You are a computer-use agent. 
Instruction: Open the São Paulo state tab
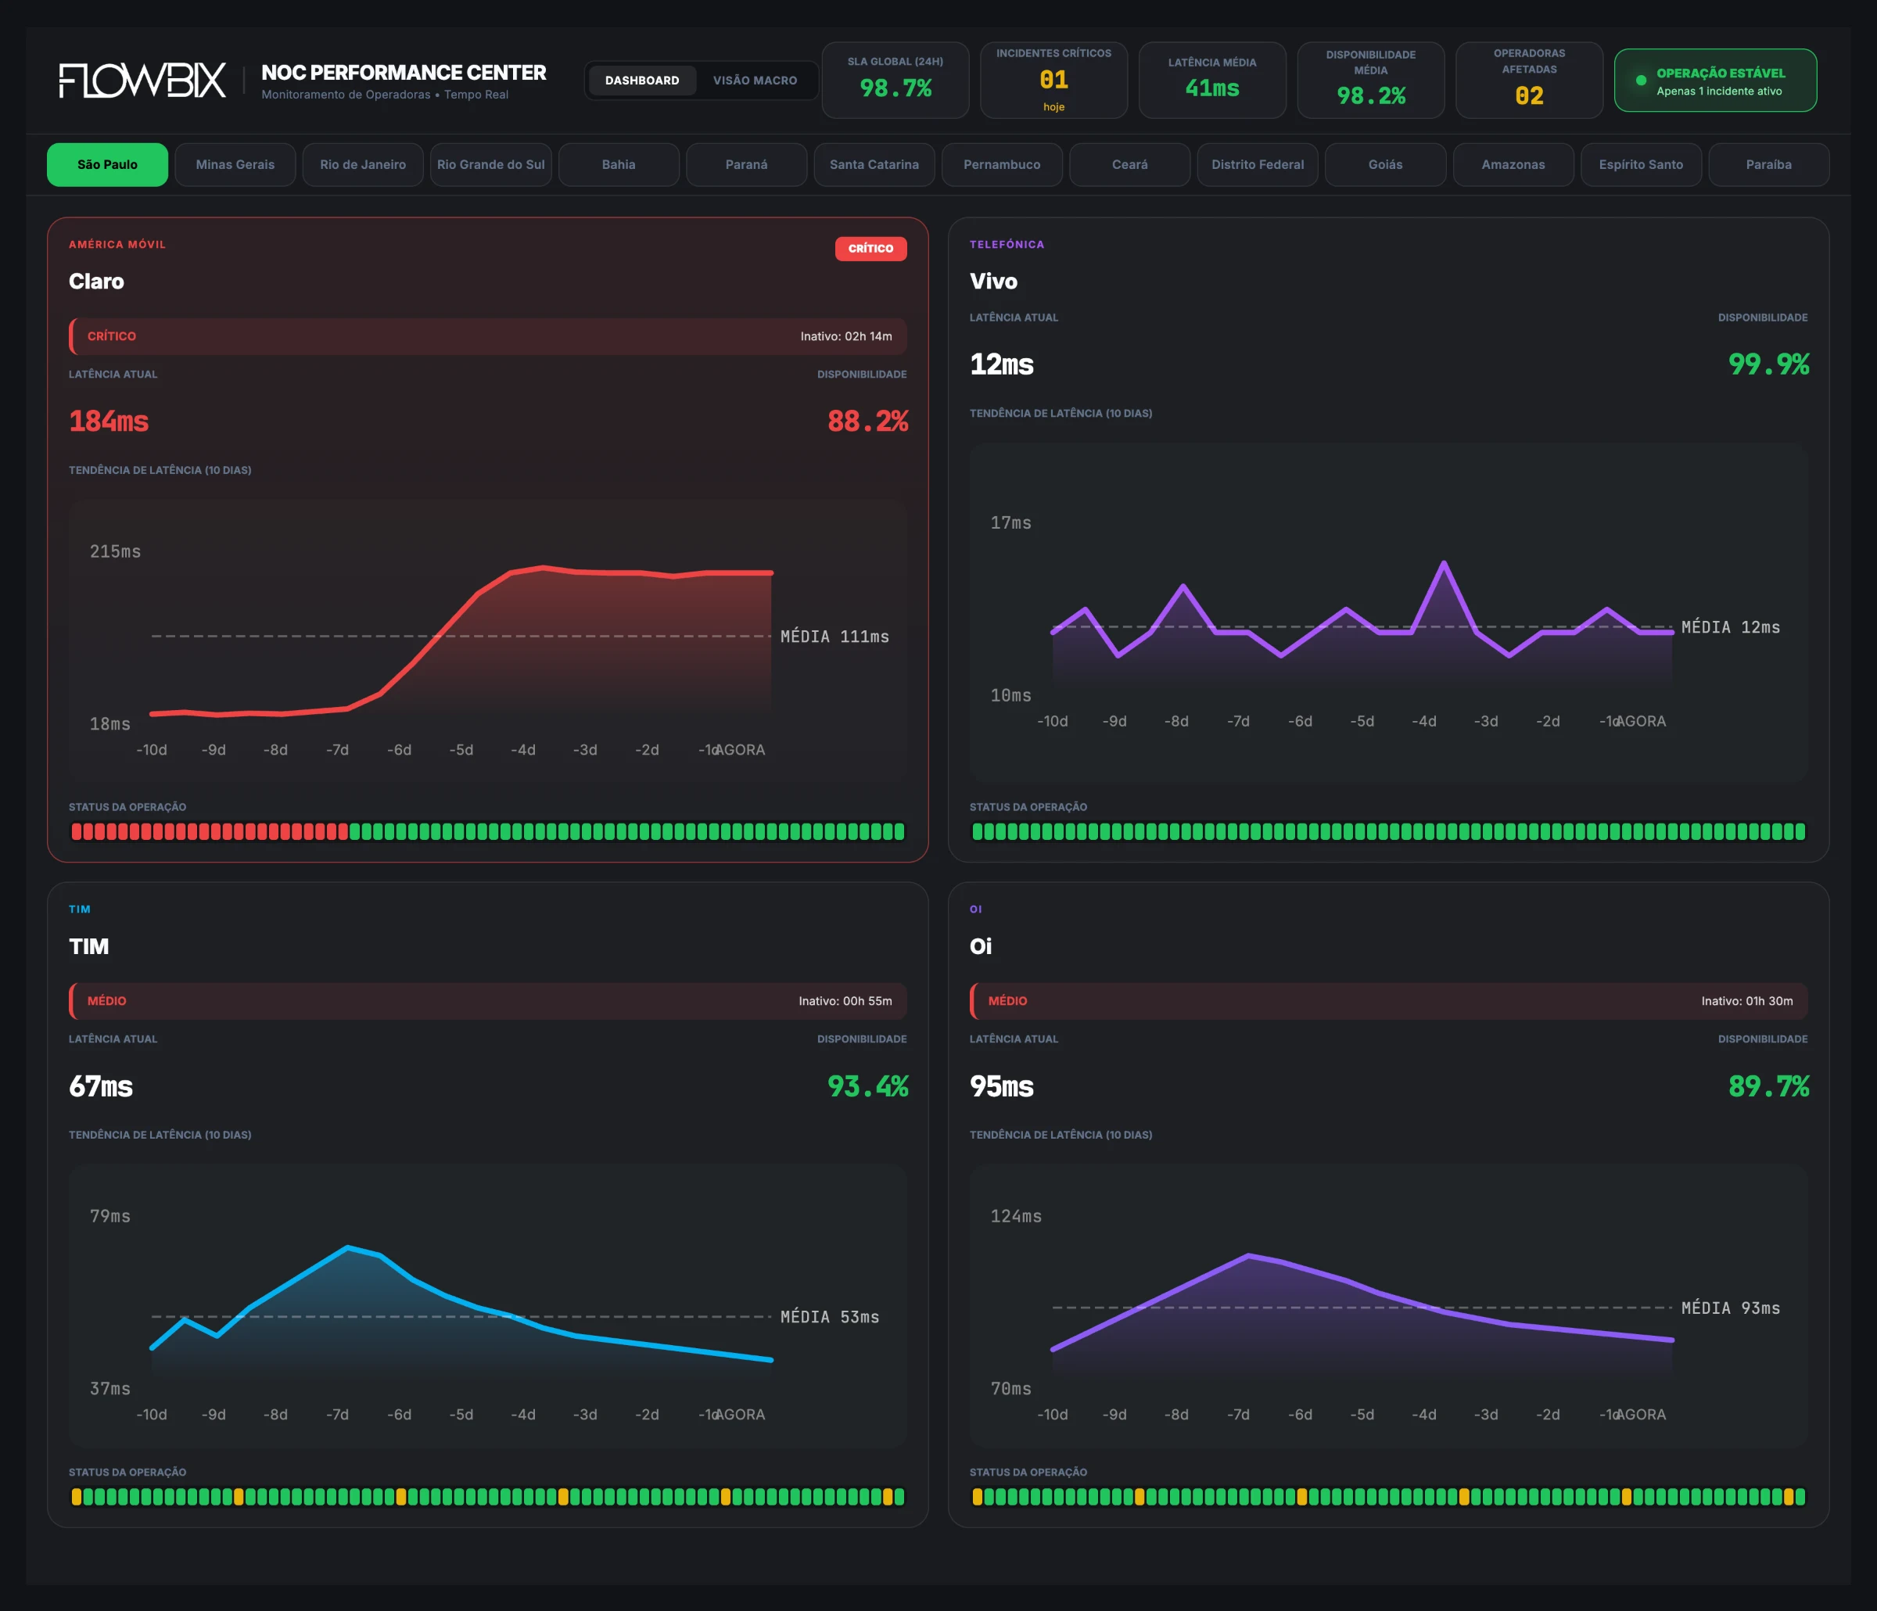108,165
